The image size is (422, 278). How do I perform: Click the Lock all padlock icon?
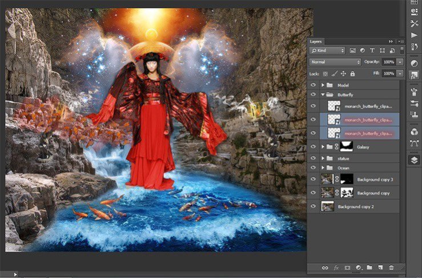pos(352,74)
